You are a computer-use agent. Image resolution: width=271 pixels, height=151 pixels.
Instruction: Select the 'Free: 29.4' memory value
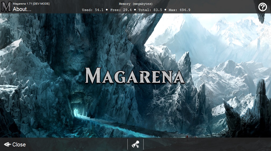click(x=121, y=10)
